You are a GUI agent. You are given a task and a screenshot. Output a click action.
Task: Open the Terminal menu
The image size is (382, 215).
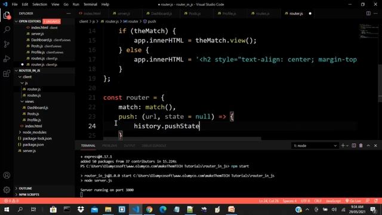[x=90, y=4]
